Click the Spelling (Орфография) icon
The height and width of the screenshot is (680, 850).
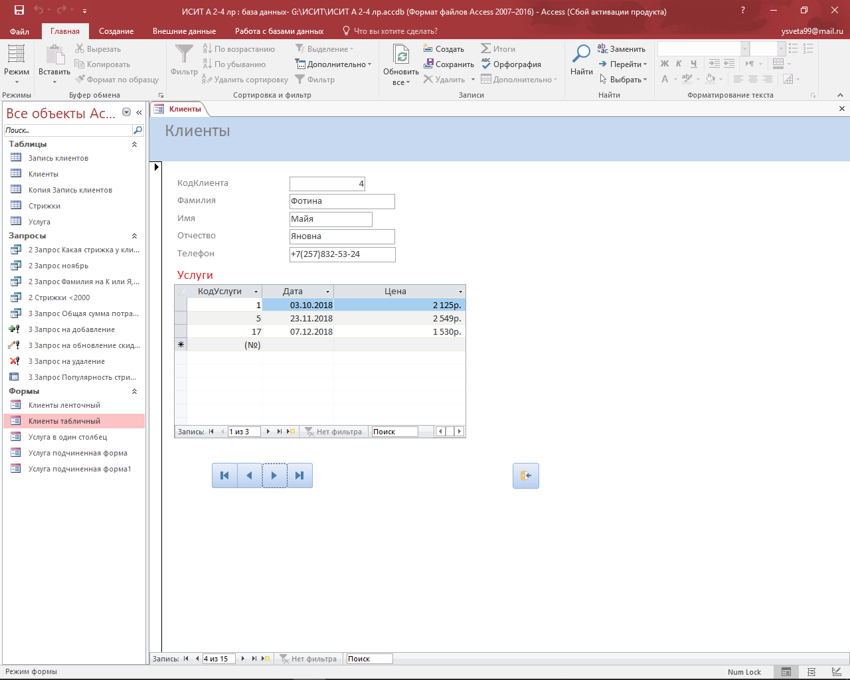pos(486,64)
